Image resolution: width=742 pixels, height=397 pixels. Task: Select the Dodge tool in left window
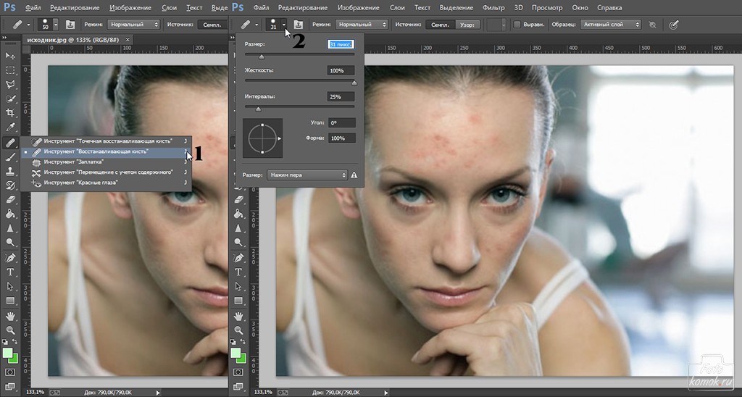pyautogui.click(x=10, y=242)
